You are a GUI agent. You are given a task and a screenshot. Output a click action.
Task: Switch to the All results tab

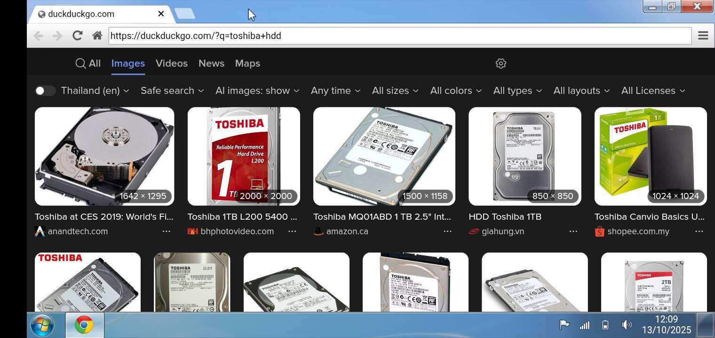[x=88, y=63]
